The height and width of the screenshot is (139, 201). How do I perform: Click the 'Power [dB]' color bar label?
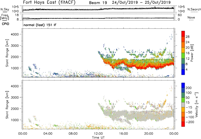[192, 53]
